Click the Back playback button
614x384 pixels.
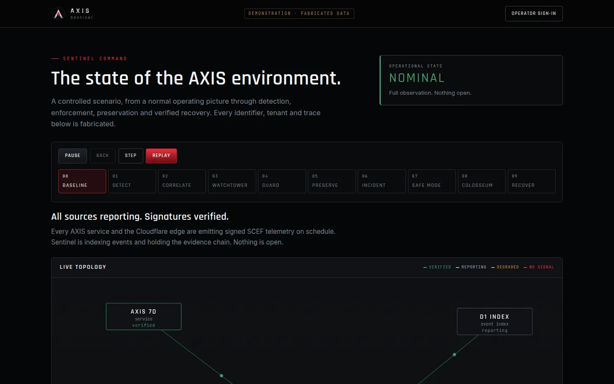103,156
